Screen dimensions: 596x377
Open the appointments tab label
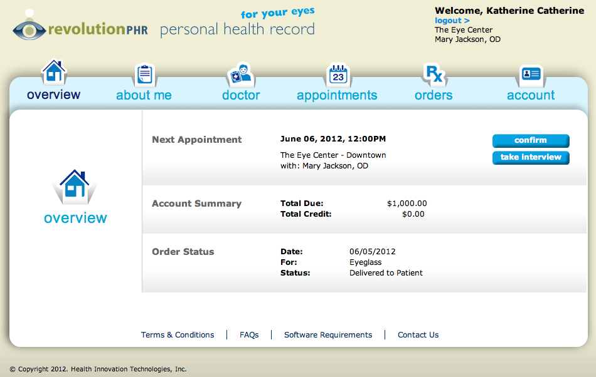pyautogui.click(x=337, y=95)
